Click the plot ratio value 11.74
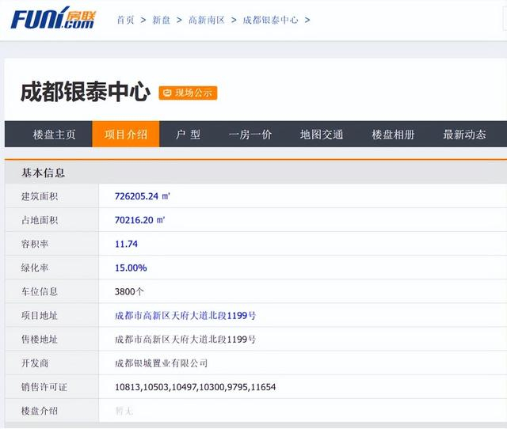The width and height of the screenshot is (507, 429). click(126, 244)
